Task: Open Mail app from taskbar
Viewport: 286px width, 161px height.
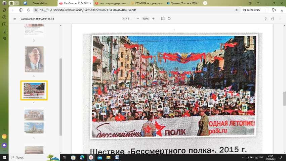Action: pos(99,157)
